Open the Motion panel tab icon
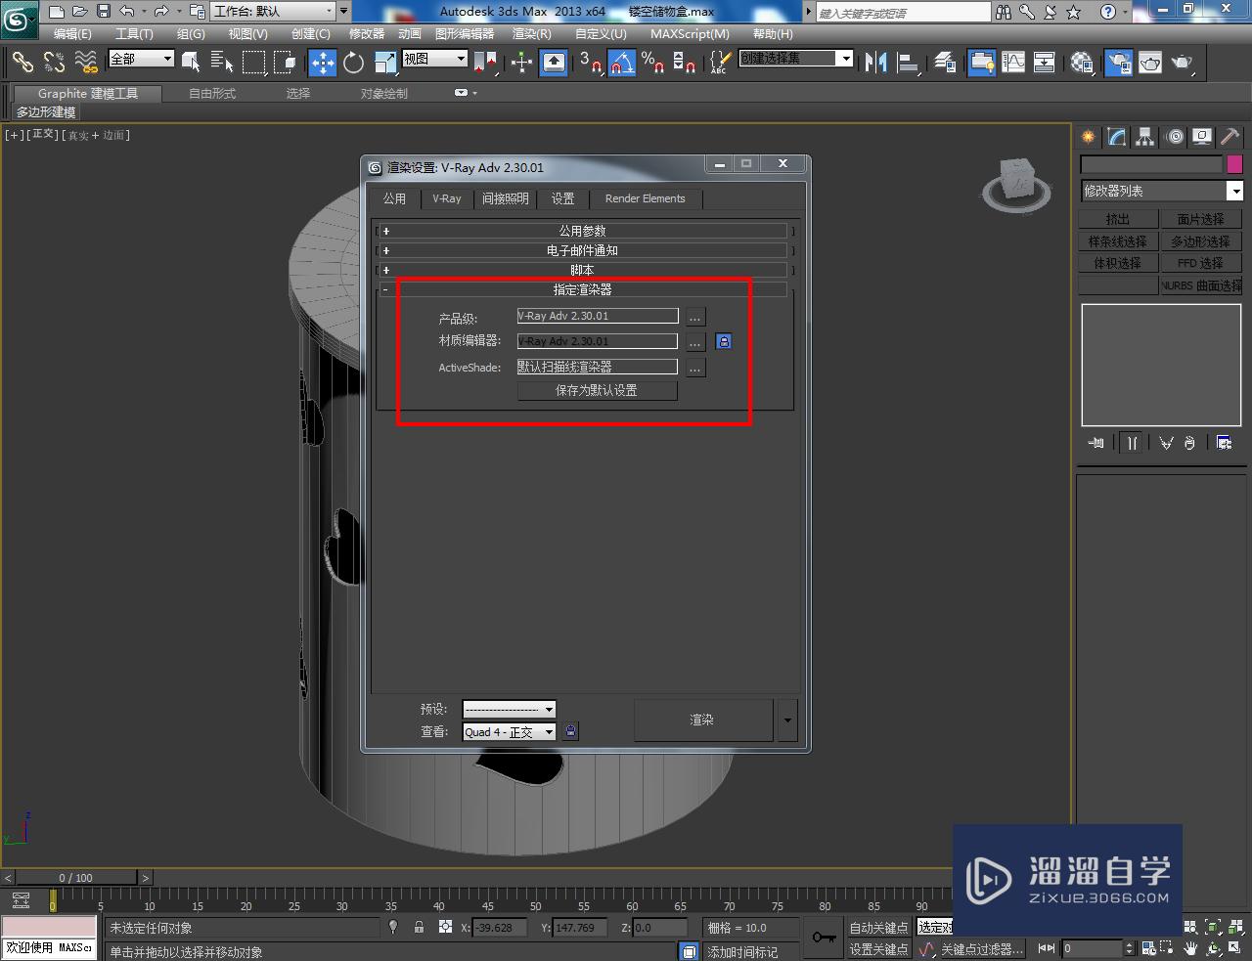The image size is (1252, 961). (1175, 137)
